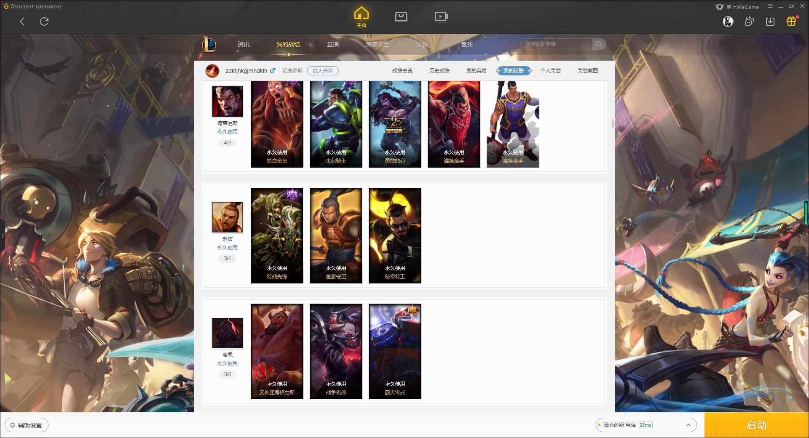Go back with the left arrow icon
Image resolution: width=809 pixels, height=438 pixels.
(x=22, y=21)
